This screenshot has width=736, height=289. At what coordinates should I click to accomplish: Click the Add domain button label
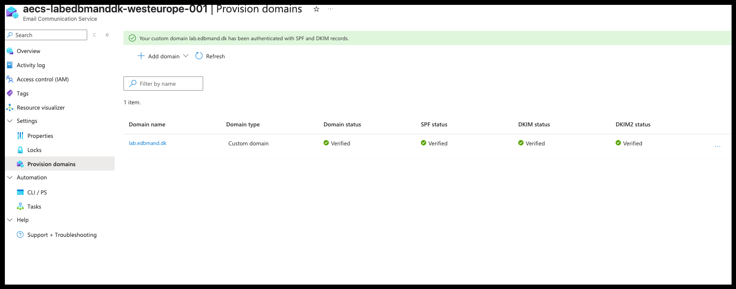[x=164, y=56]
